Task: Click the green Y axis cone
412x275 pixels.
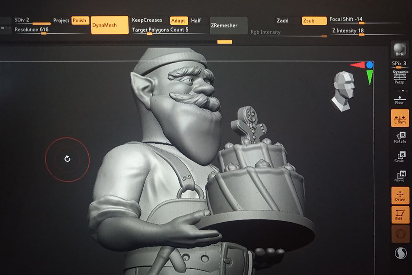Action: pos(370,77)
